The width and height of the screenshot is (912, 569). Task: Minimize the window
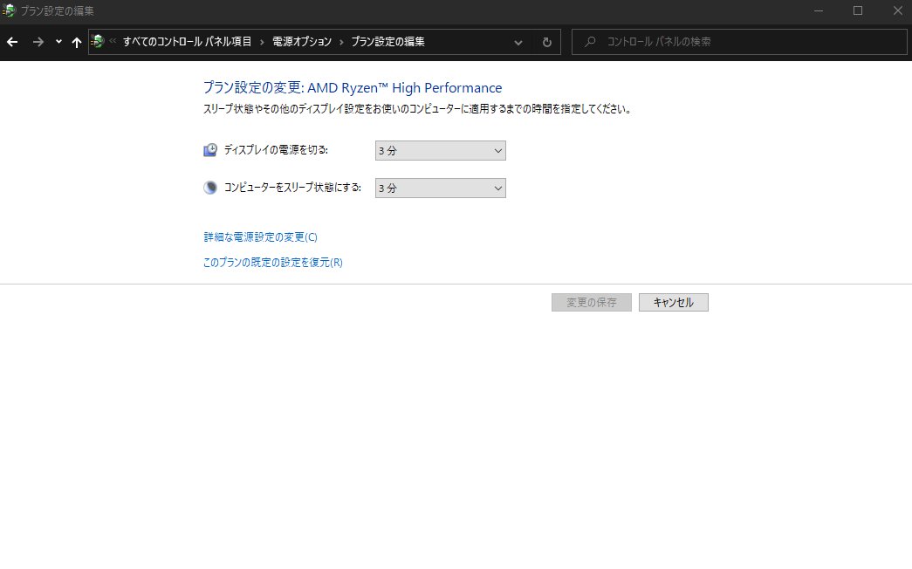(819, 10)
